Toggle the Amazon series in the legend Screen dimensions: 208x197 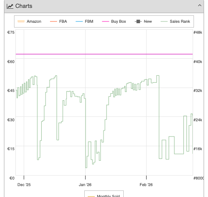(29, 21)
